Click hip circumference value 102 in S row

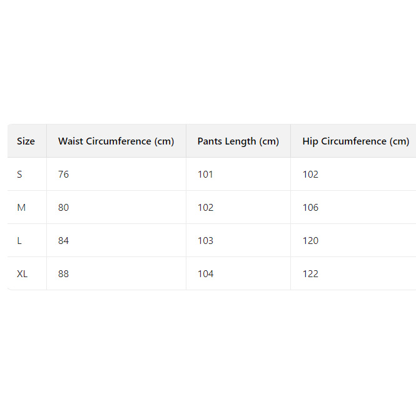310,175
